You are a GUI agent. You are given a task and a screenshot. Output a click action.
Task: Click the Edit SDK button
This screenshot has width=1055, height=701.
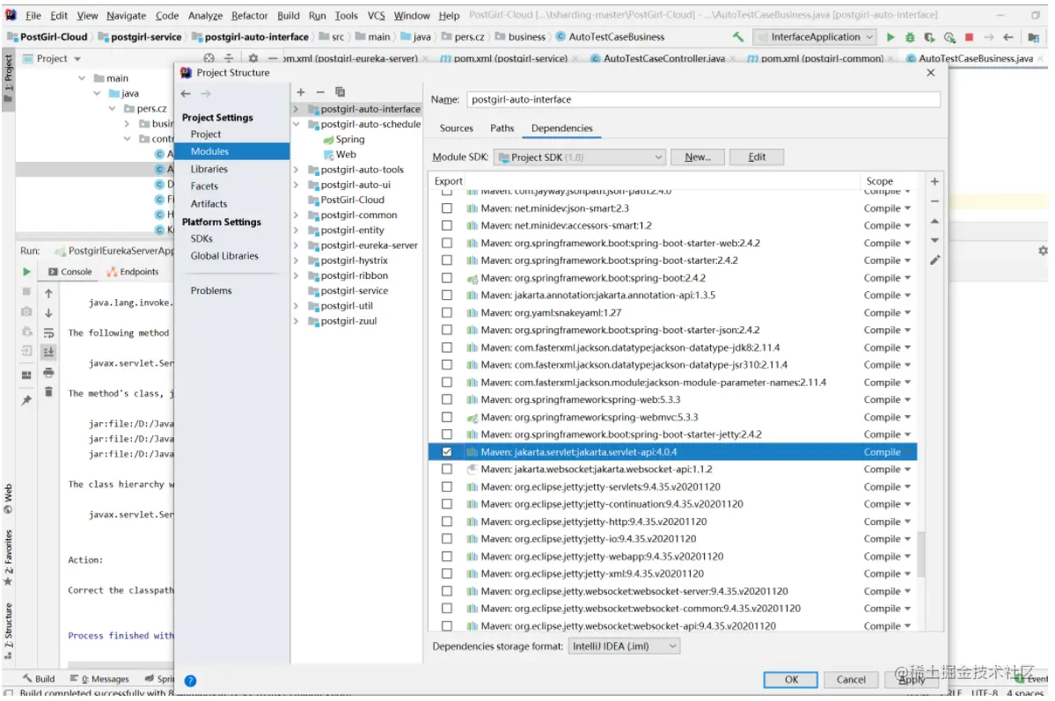pyautogui.click(x=757, y=157)
